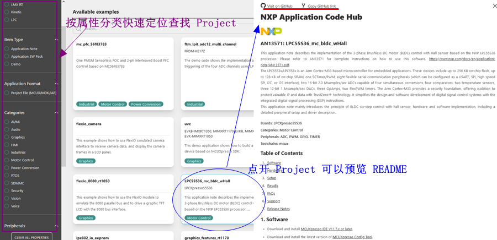The width and height of the screenshot is (497, 240).
Task: Select Security category filter
Action: (7, 190)
